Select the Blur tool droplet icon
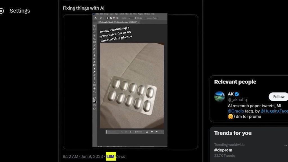 pos(94,69)
